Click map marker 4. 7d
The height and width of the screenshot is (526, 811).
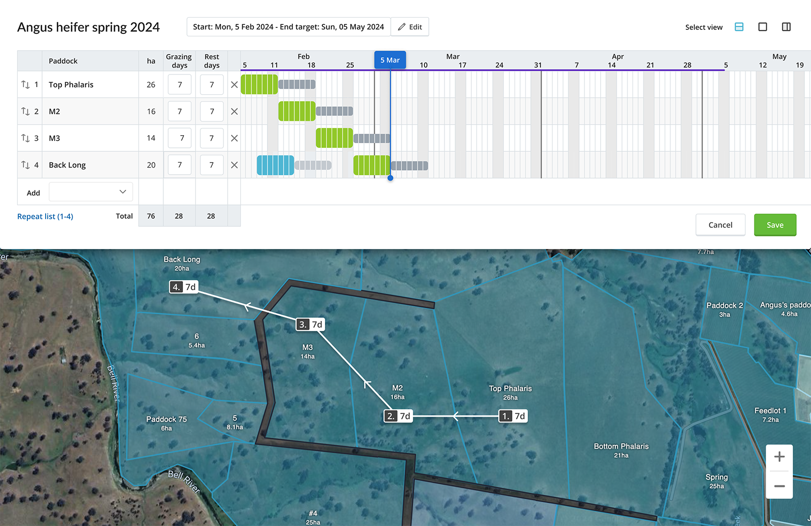coord(183,287)
